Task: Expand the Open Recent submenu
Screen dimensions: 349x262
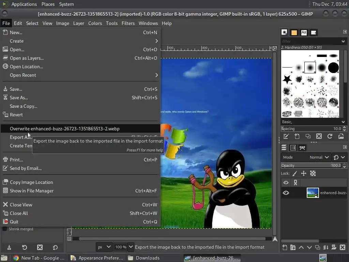Action: 80,75
